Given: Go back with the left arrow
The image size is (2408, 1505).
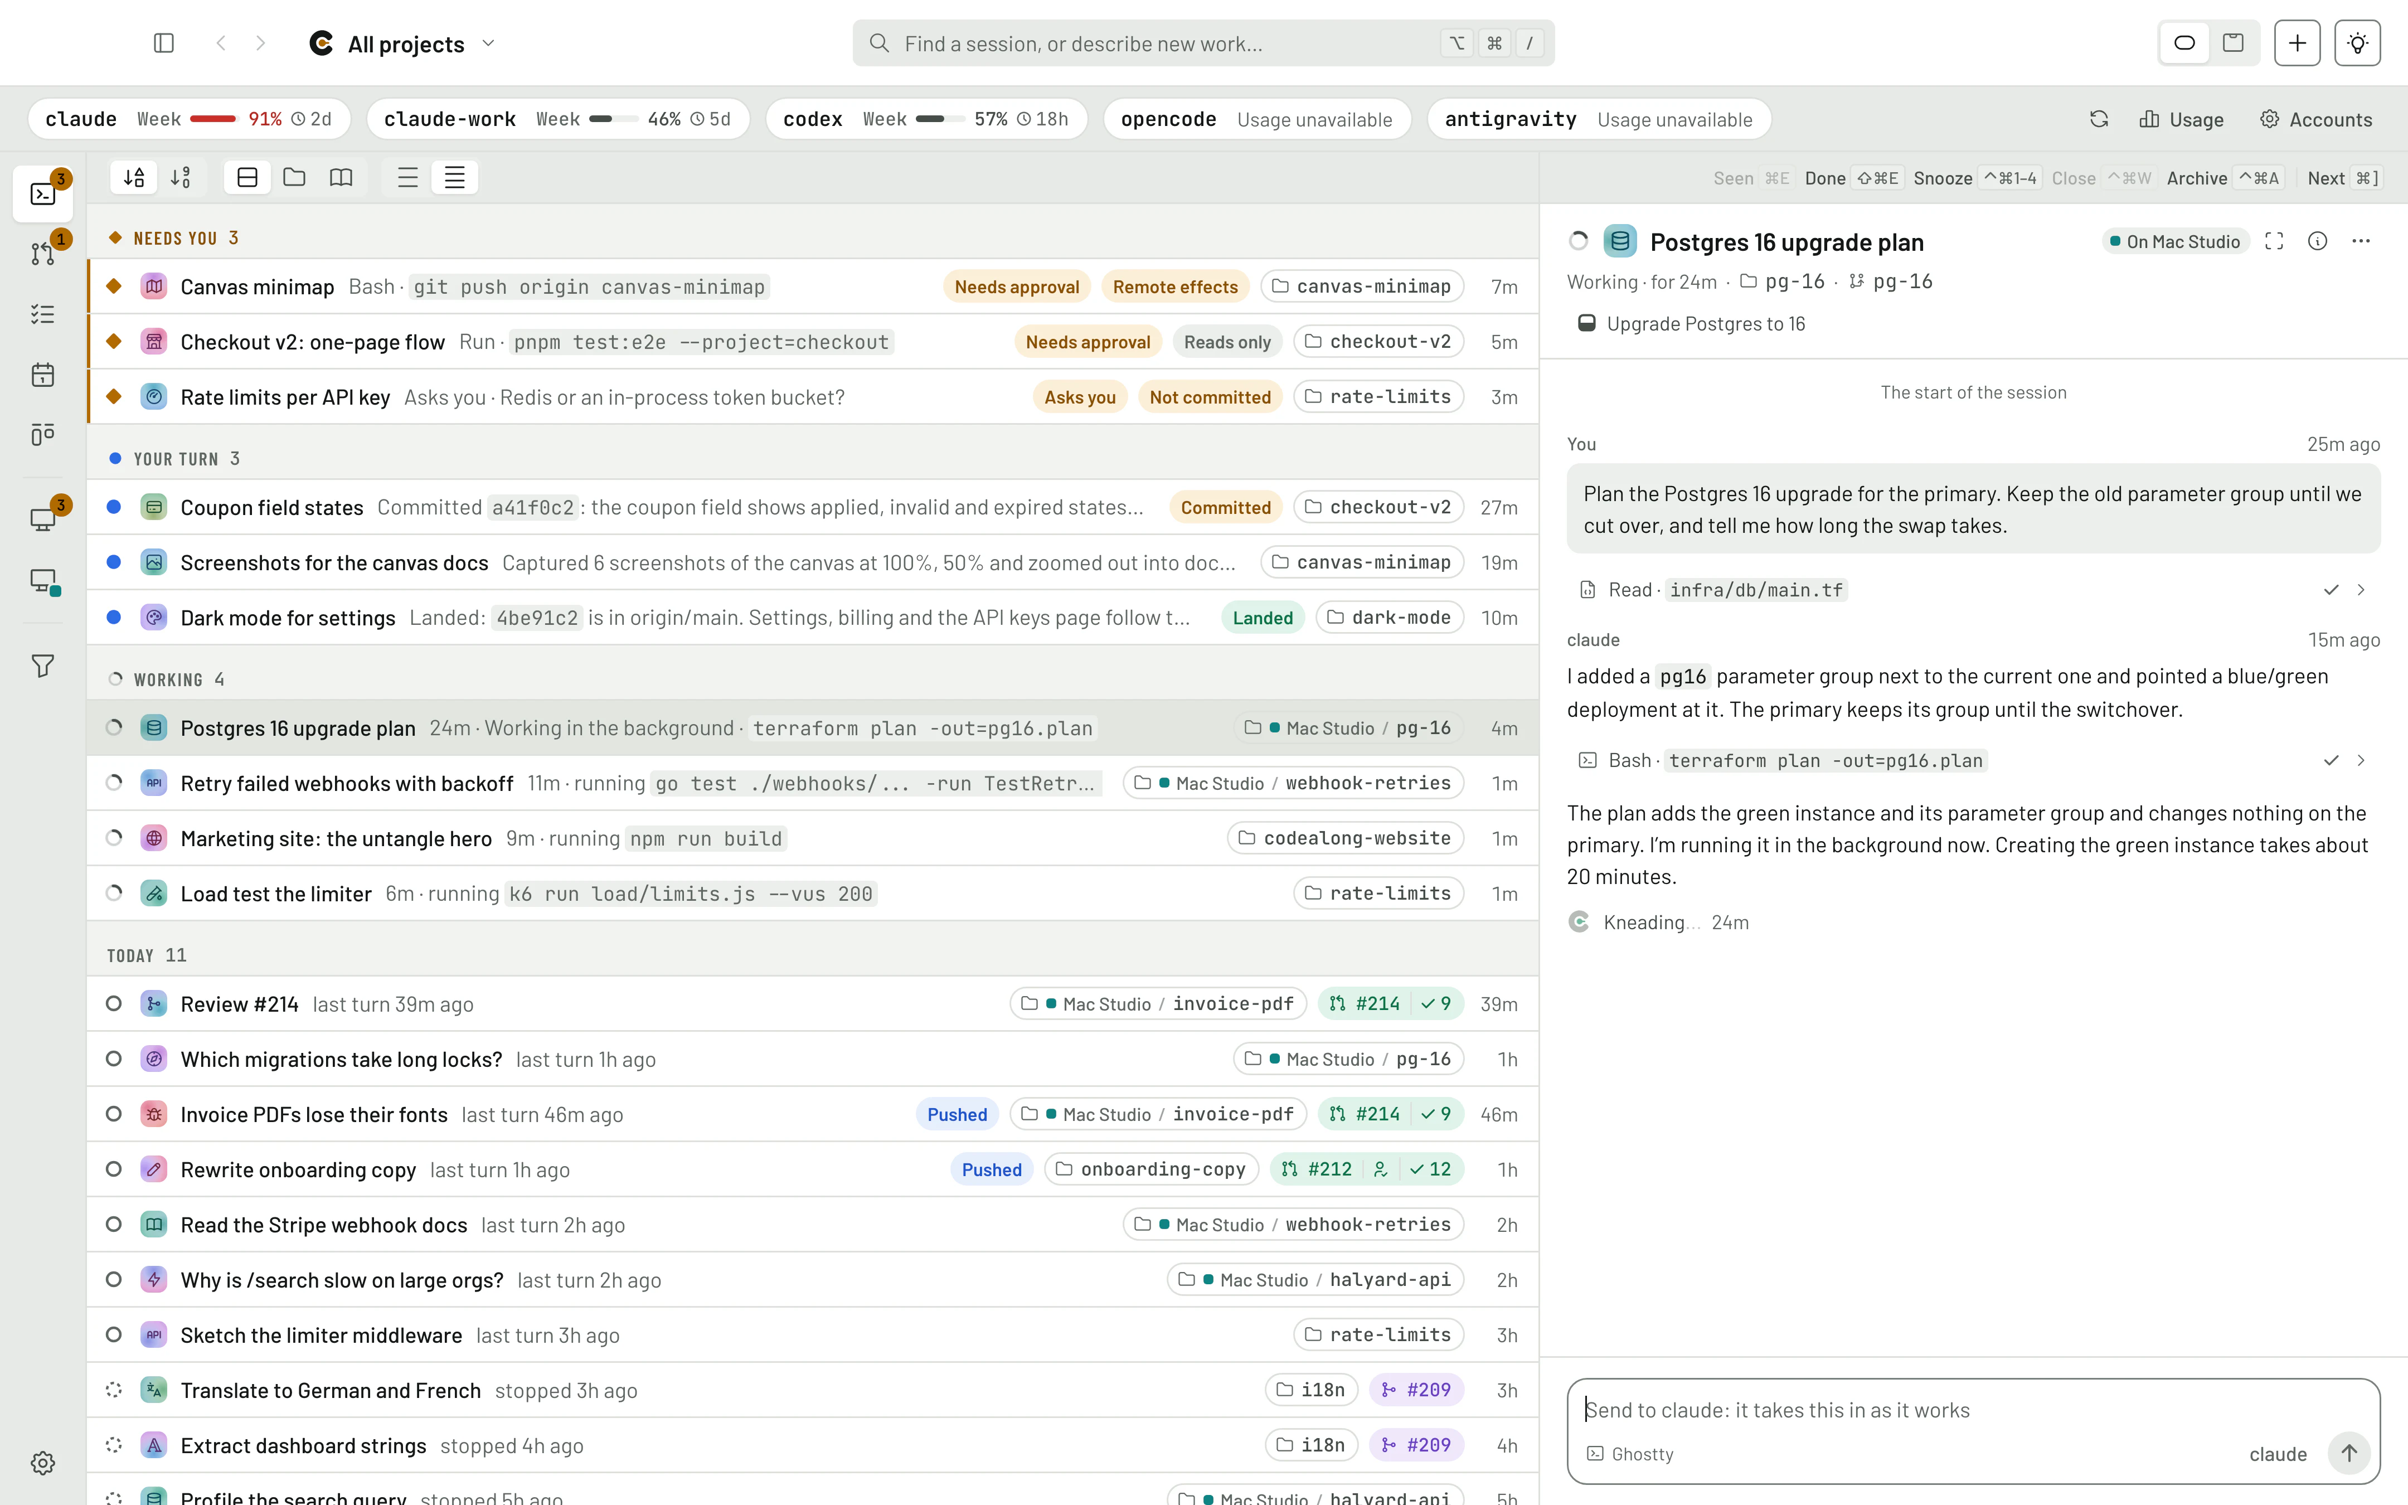Looking at the screenshot, I should (x=221, y=43).
